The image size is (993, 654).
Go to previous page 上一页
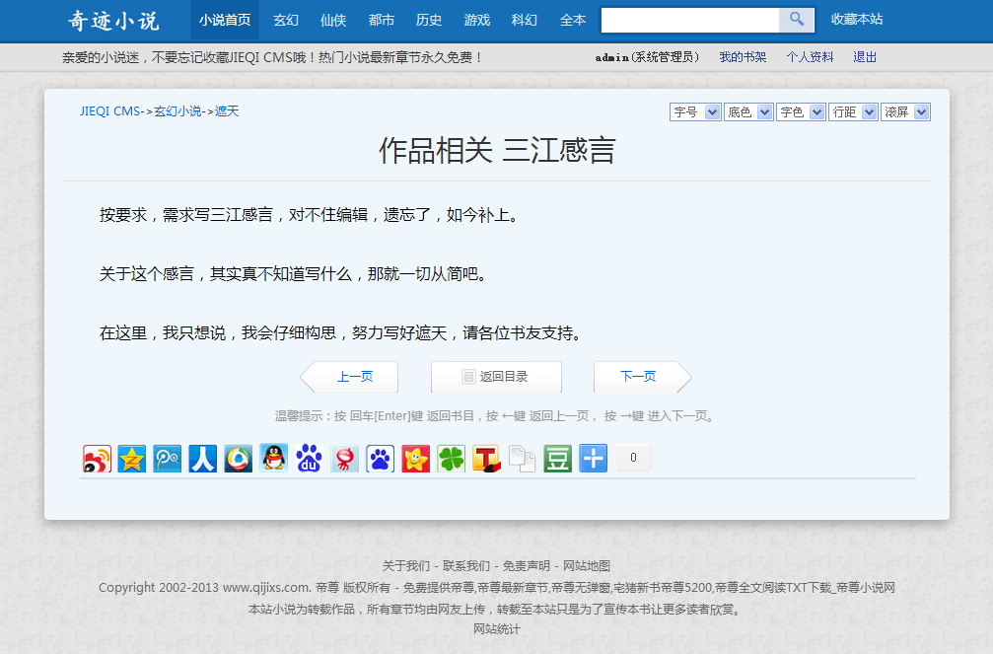pyautogui.click(x=349, y=377)
